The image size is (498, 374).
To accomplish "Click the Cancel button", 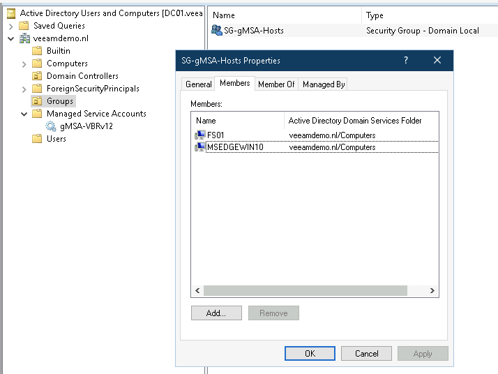I will (x=366, y=354).
